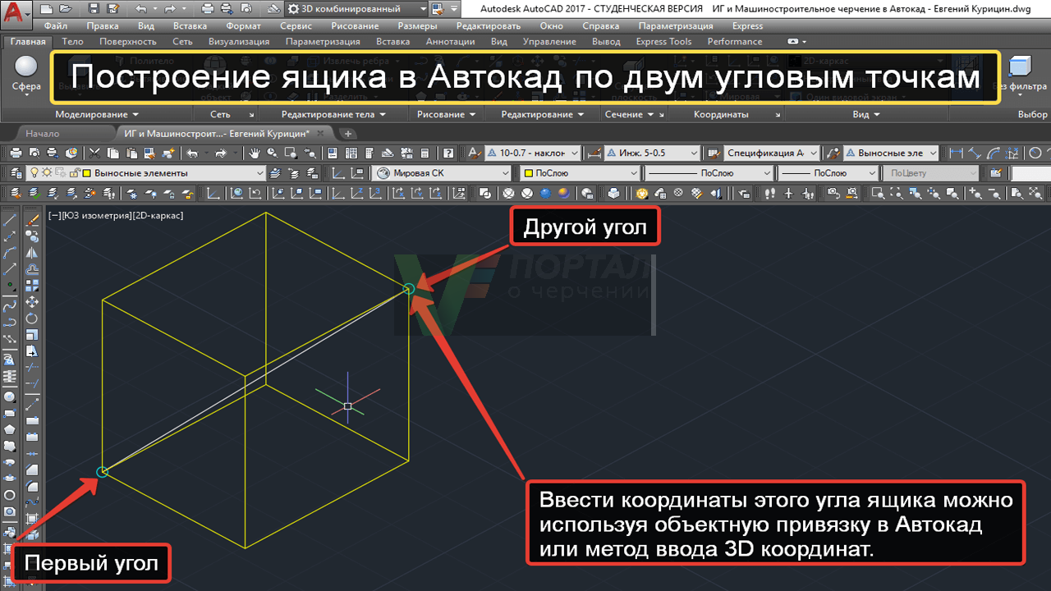Viewport: 1051px width, 591px height.
Task: Open the UCS dropdown Мировая СК
Action: coord(443,173)
